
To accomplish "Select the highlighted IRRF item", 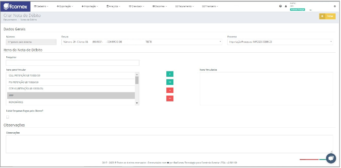I will 71,95.
